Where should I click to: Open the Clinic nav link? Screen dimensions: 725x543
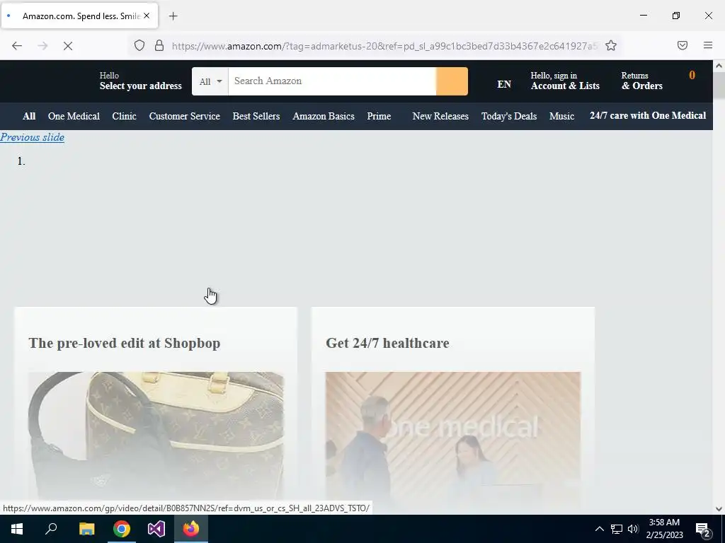point(125,116)
